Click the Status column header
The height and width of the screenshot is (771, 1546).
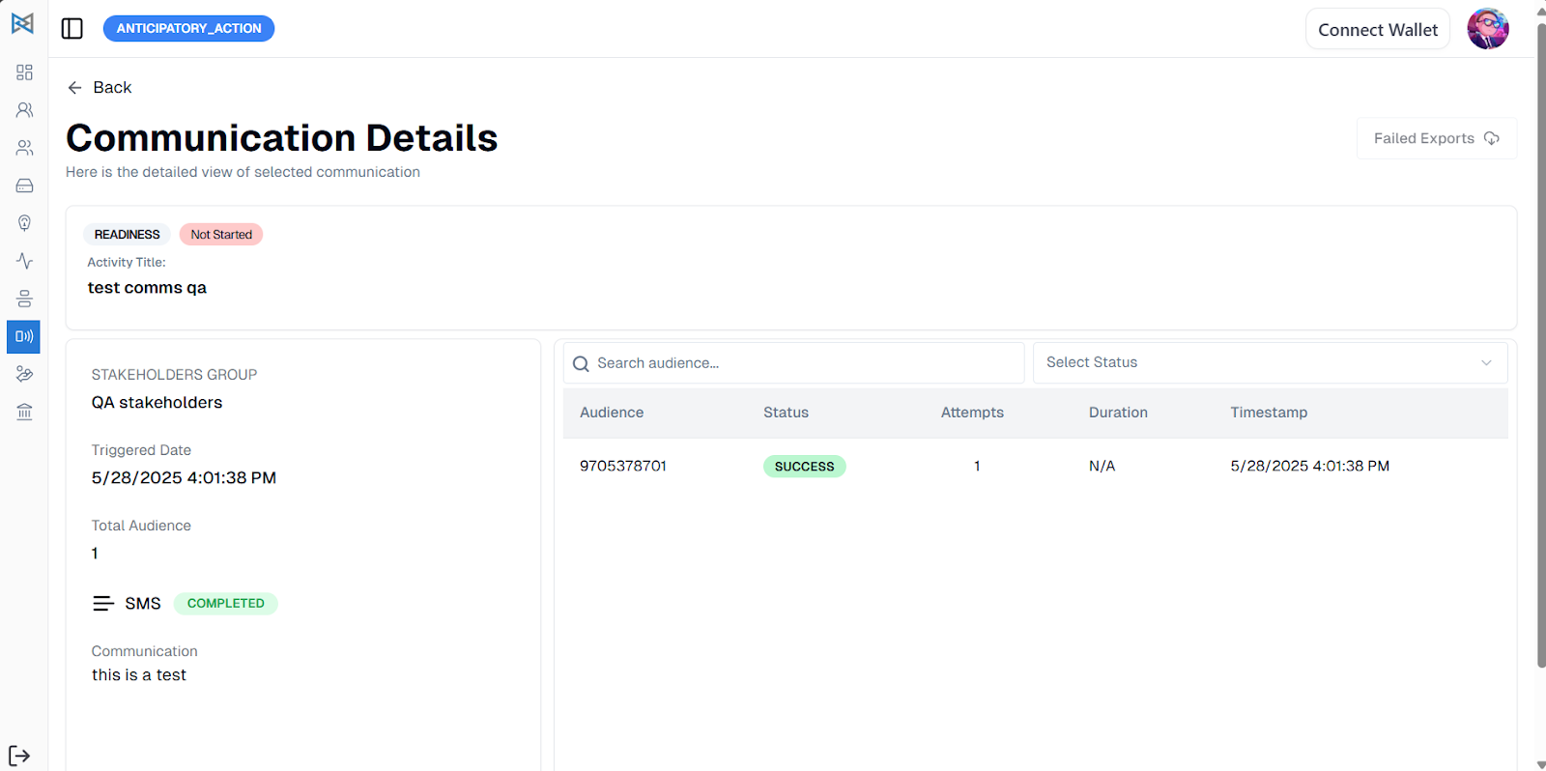point(786,413)
